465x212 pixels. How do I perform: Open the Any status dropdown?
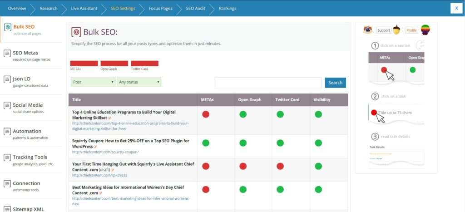(x=139, y=82)
